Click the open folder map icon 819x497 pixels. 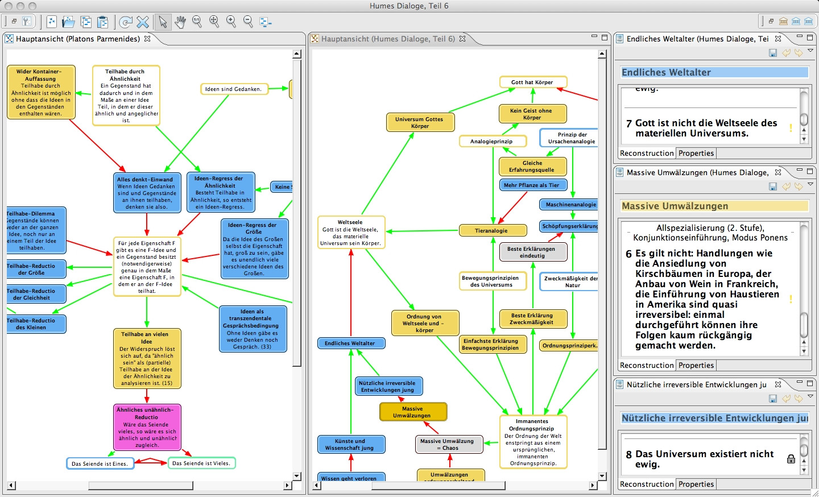click(x=68, y=22)
